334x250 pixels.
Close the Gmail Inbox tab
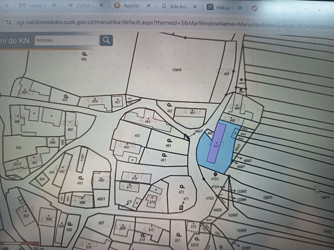pyautogui.click(x=54, y=6)
